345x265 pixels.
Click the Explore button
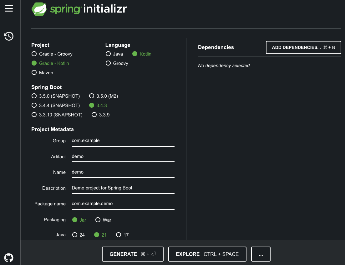tap(207, 254)
